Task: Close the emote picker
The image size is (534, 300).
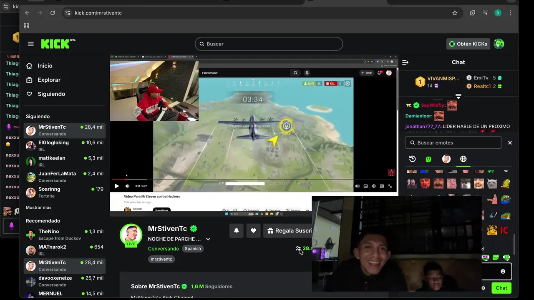Action: 510,142
